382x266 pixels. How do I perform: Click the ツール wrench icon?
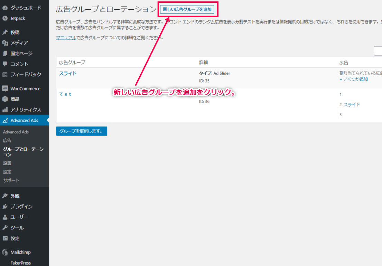5,228
